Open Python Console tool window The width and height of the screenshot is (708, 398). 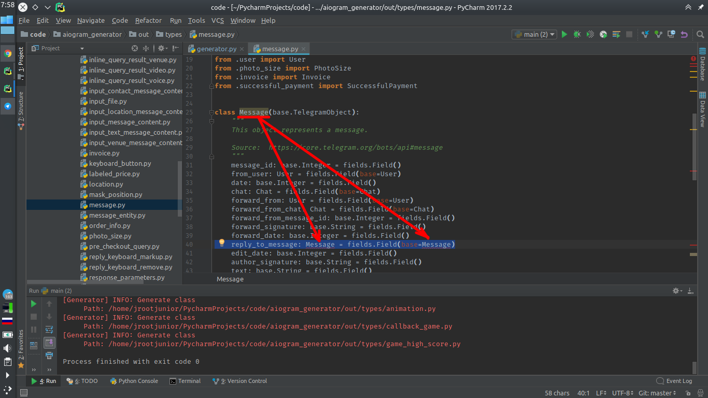134,381
